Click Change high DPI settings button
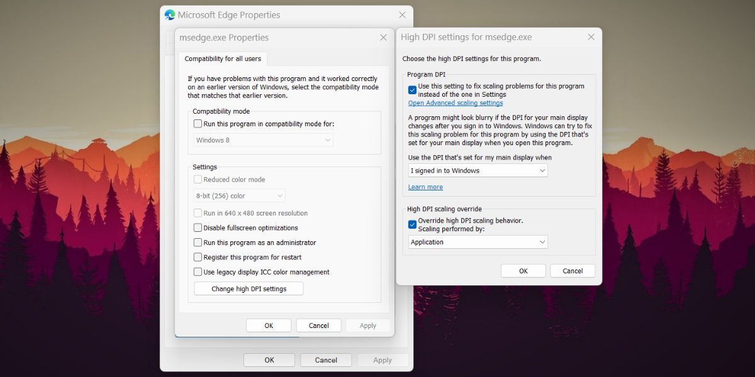 [x=249, y=289]
